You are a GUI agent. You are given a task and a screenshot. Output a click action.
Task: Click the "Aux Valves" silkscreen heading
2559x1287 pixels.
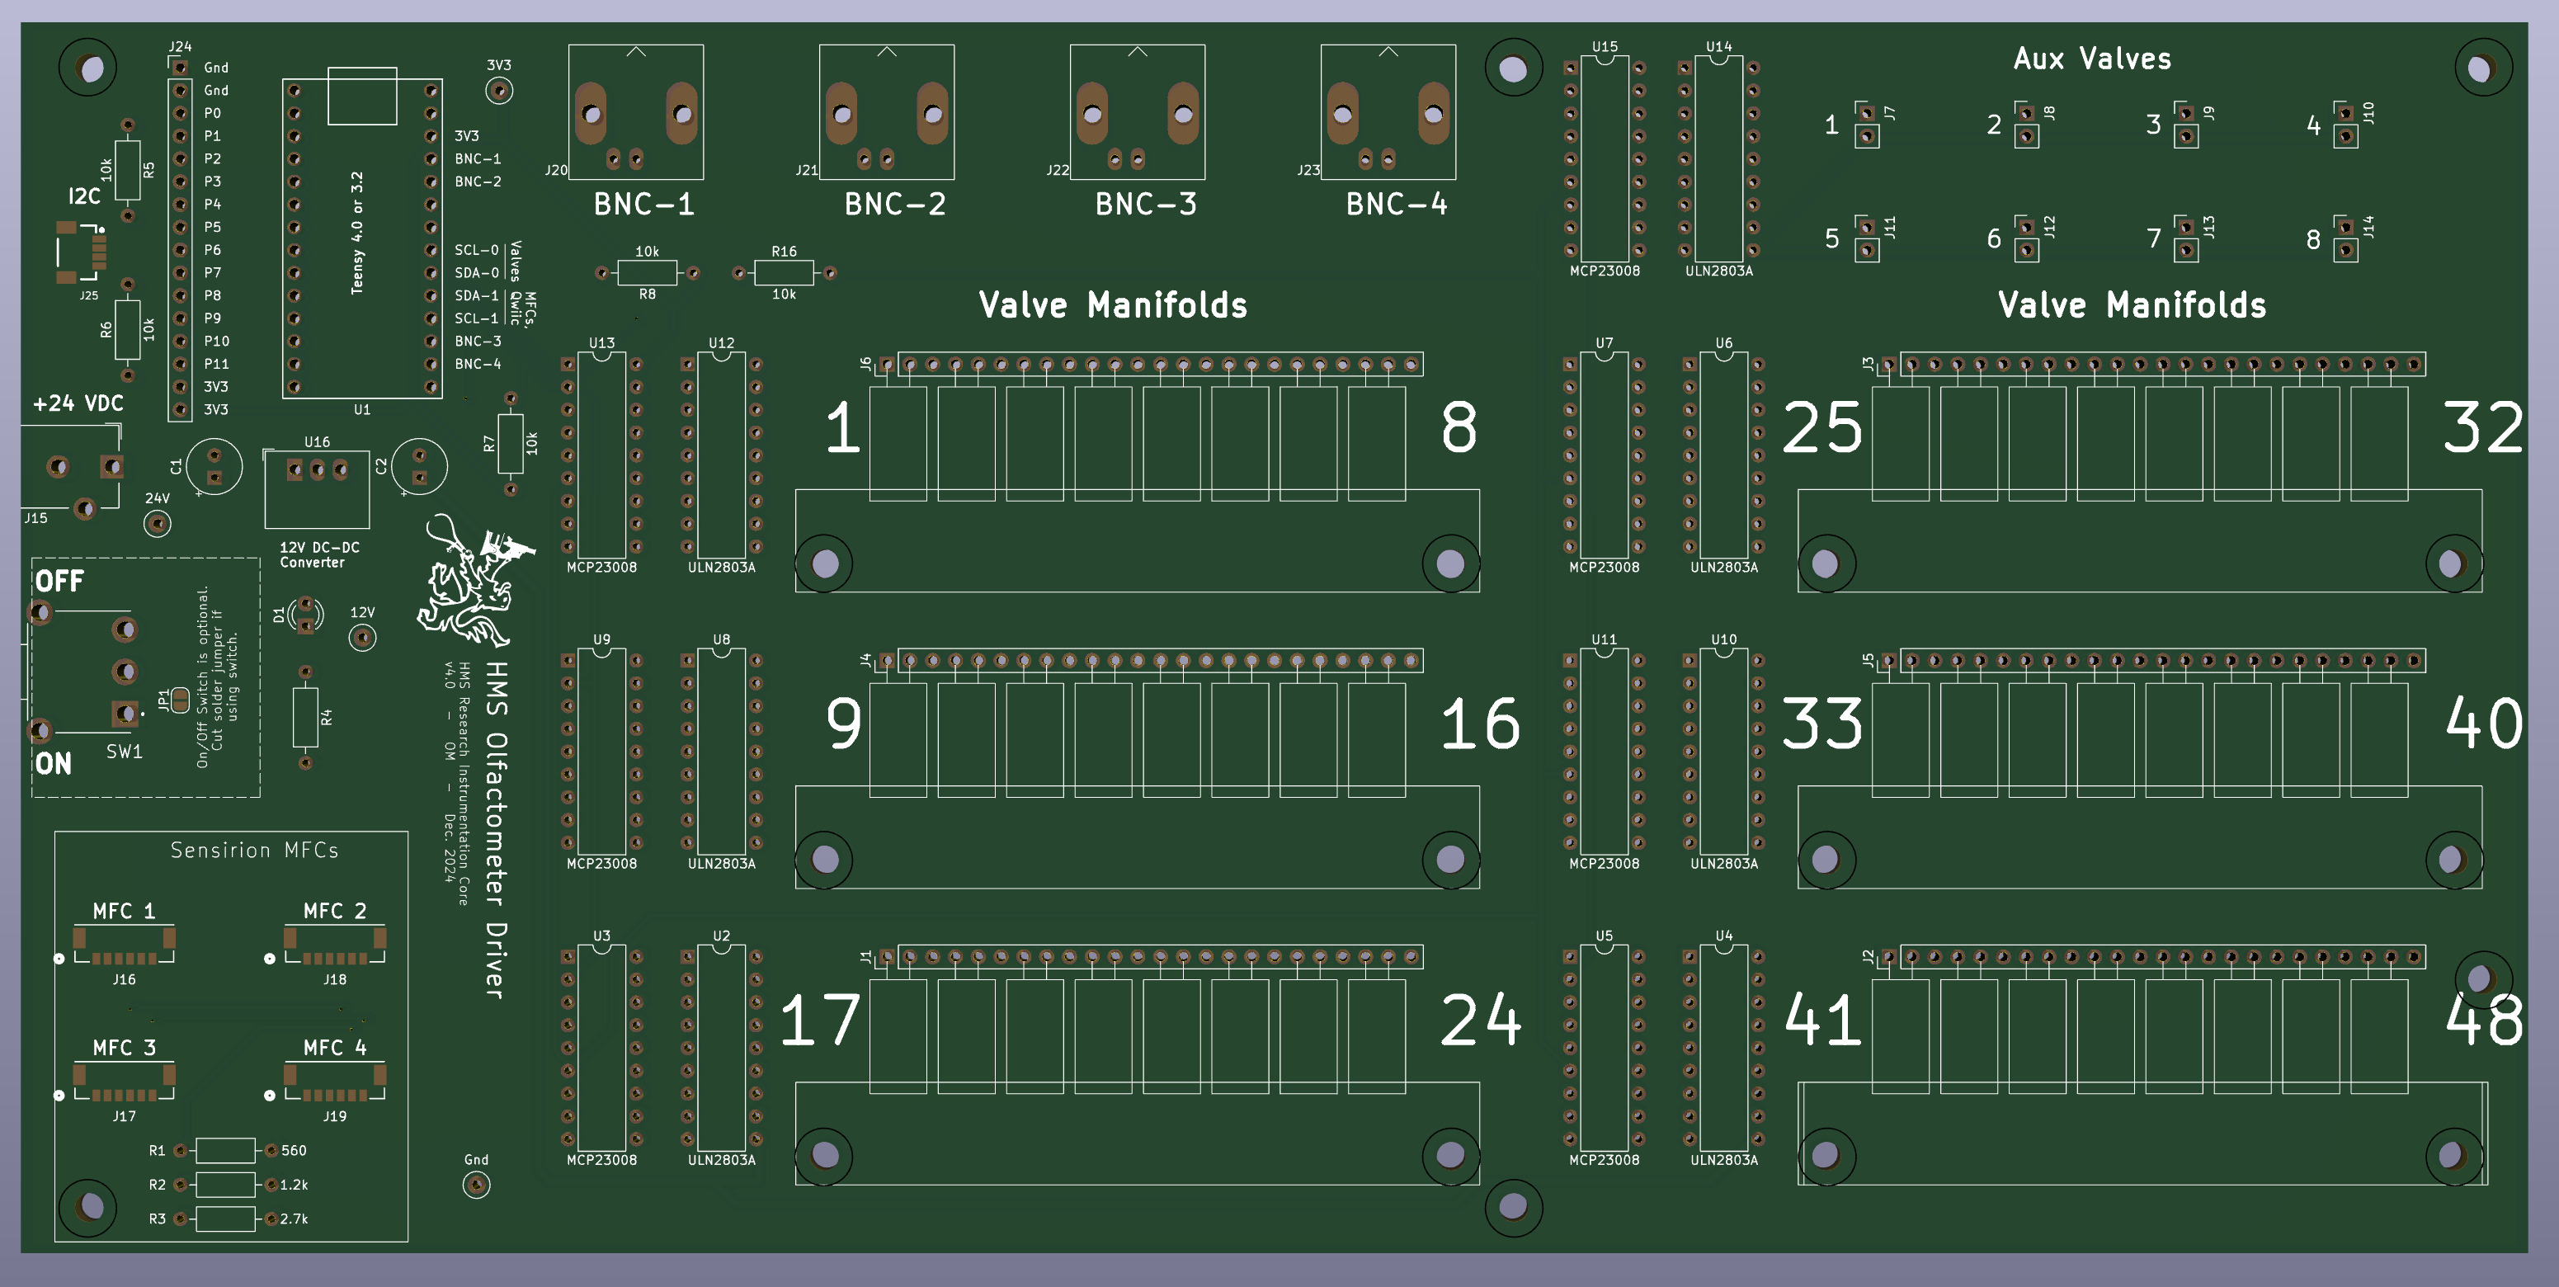[2092, 59]
